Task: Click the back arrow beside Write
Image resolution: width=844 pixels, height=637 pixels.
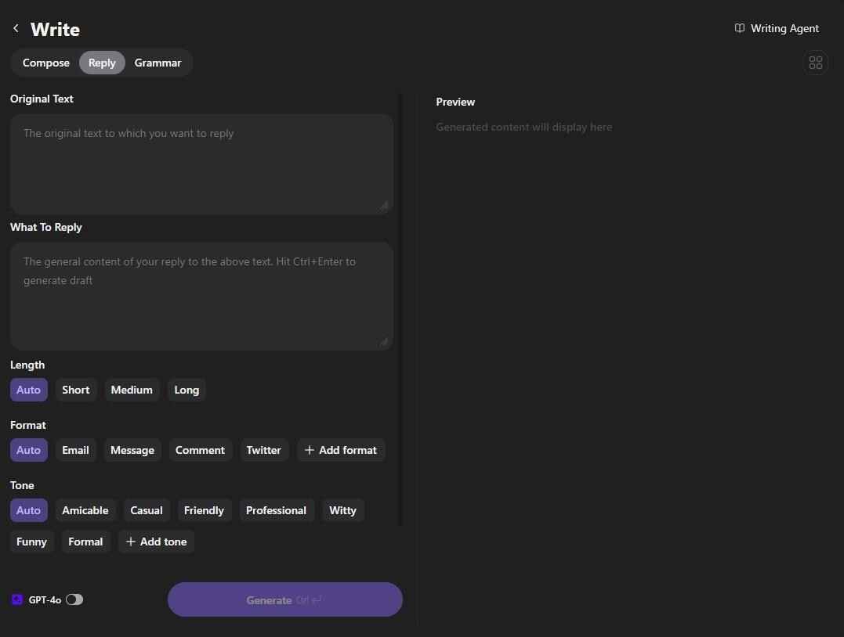Action: coord(16,27)
